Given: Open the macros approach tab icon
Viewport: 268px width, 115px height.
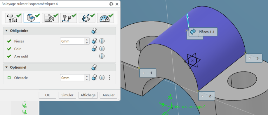Looking at the screenshot, I should (x=87, y=18).
